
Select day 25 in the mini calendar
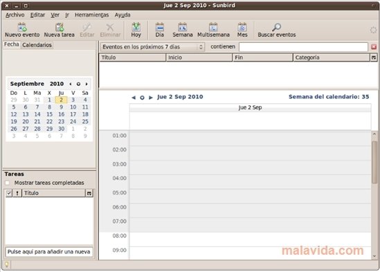(x=85, y=122)
